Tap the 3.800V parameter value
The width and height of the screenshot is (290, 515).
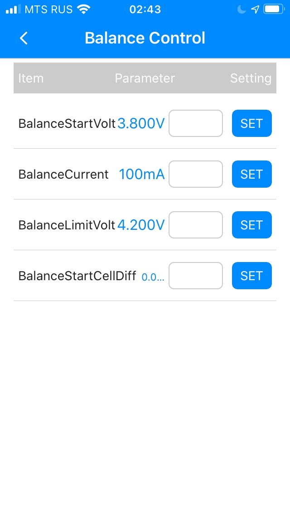[141, 124]
